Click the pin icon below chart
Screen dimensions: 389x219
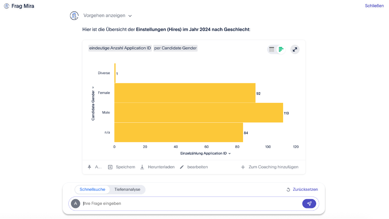point(90,167)
